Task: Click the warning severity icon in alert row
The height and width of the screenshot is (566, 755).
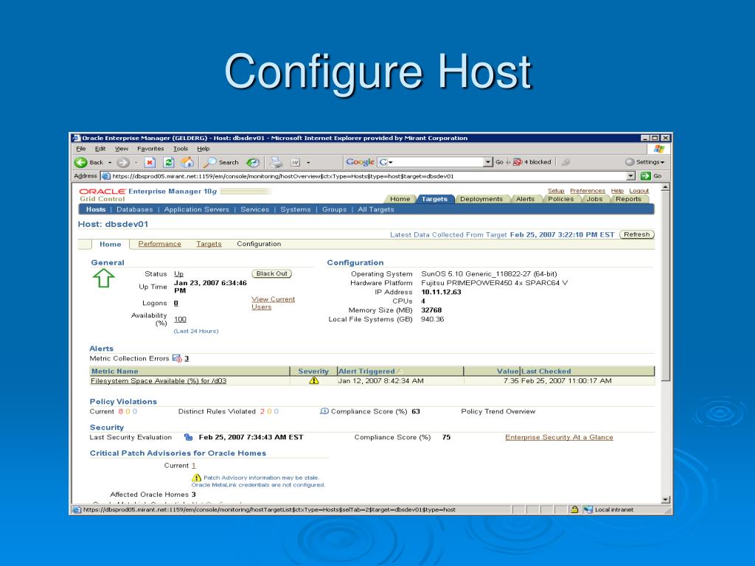Action: (x=314, y=381)
